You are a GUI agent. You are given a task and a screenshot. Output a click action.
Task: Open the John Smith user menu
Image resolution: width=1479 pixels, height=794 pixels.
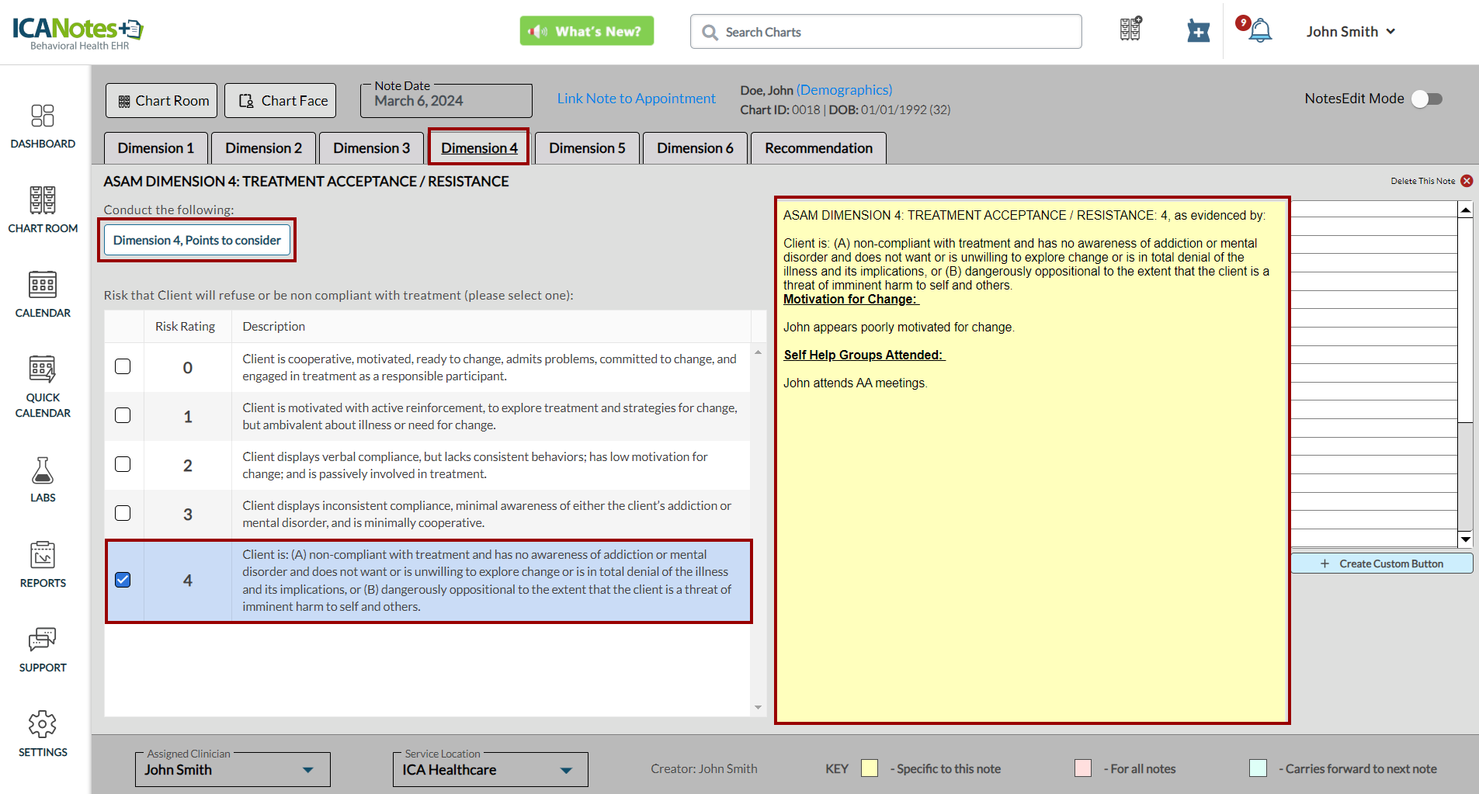click(x=1350, y=32)
